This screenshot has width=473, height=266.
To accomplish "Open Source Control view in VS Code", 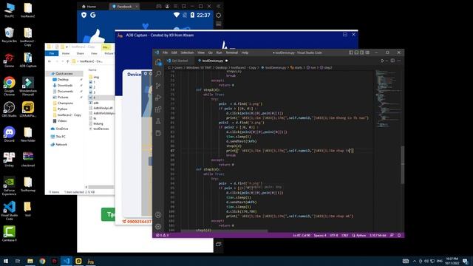I will pos(158,86).
